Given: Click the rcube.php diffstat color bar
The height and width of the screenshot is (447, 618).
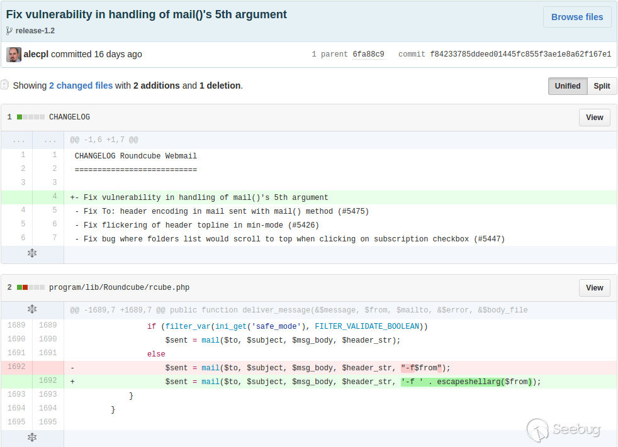Looking at the screenshot, I should tap(31, 287).
